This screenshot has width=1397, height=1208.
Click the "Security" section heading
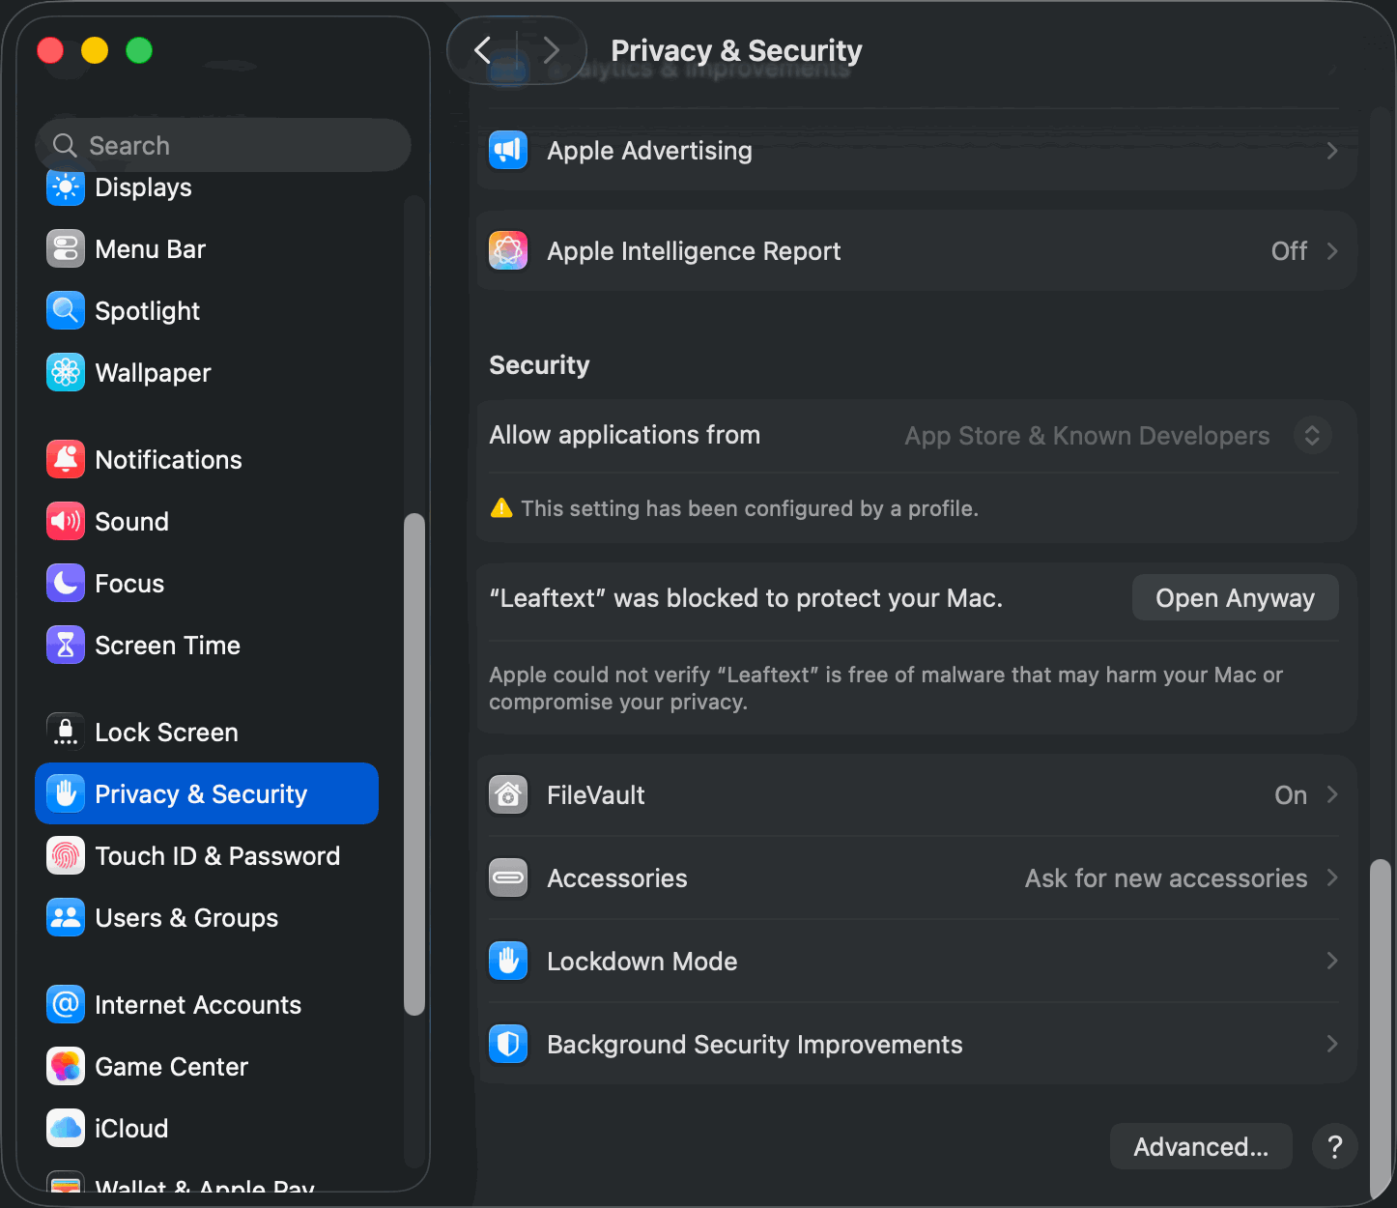(539, 365)
